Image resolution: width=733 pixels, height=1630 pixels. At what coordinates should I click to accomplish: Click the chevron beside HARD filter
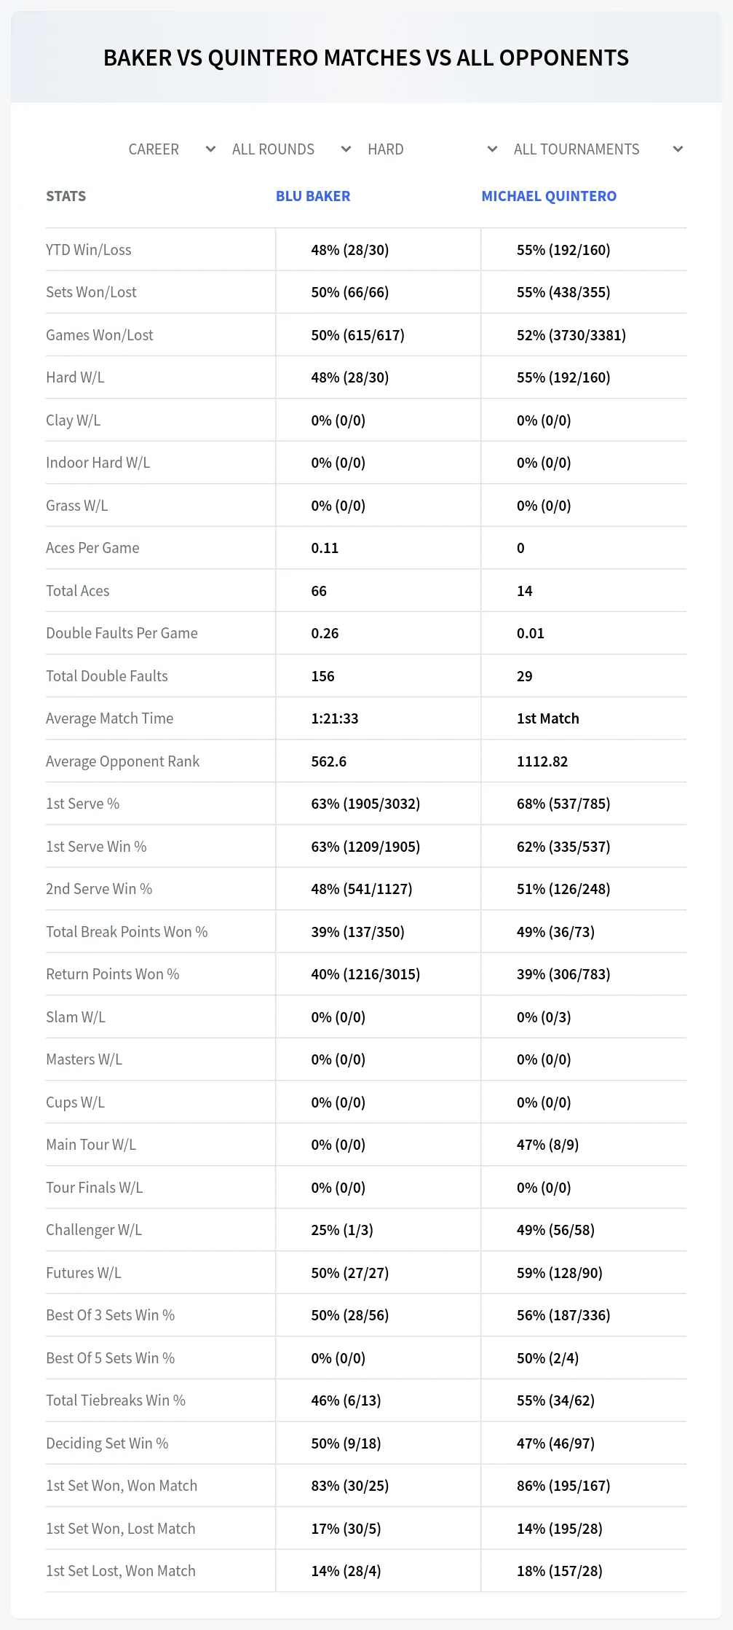[492, 149]
